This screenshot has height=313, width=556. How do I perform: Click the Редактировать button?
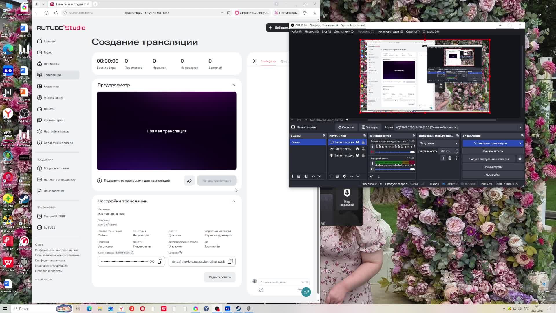click(x=220, y=277)
